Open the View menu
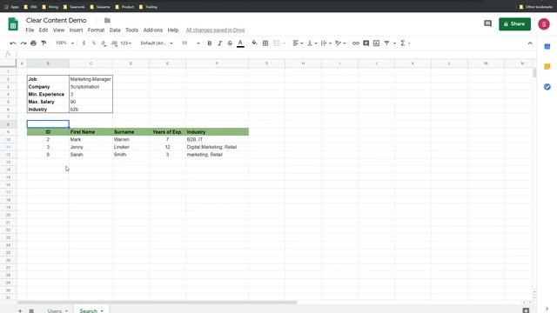Viewport: 557px width, 313px height. pyautogui.click(x=58, y=30)
